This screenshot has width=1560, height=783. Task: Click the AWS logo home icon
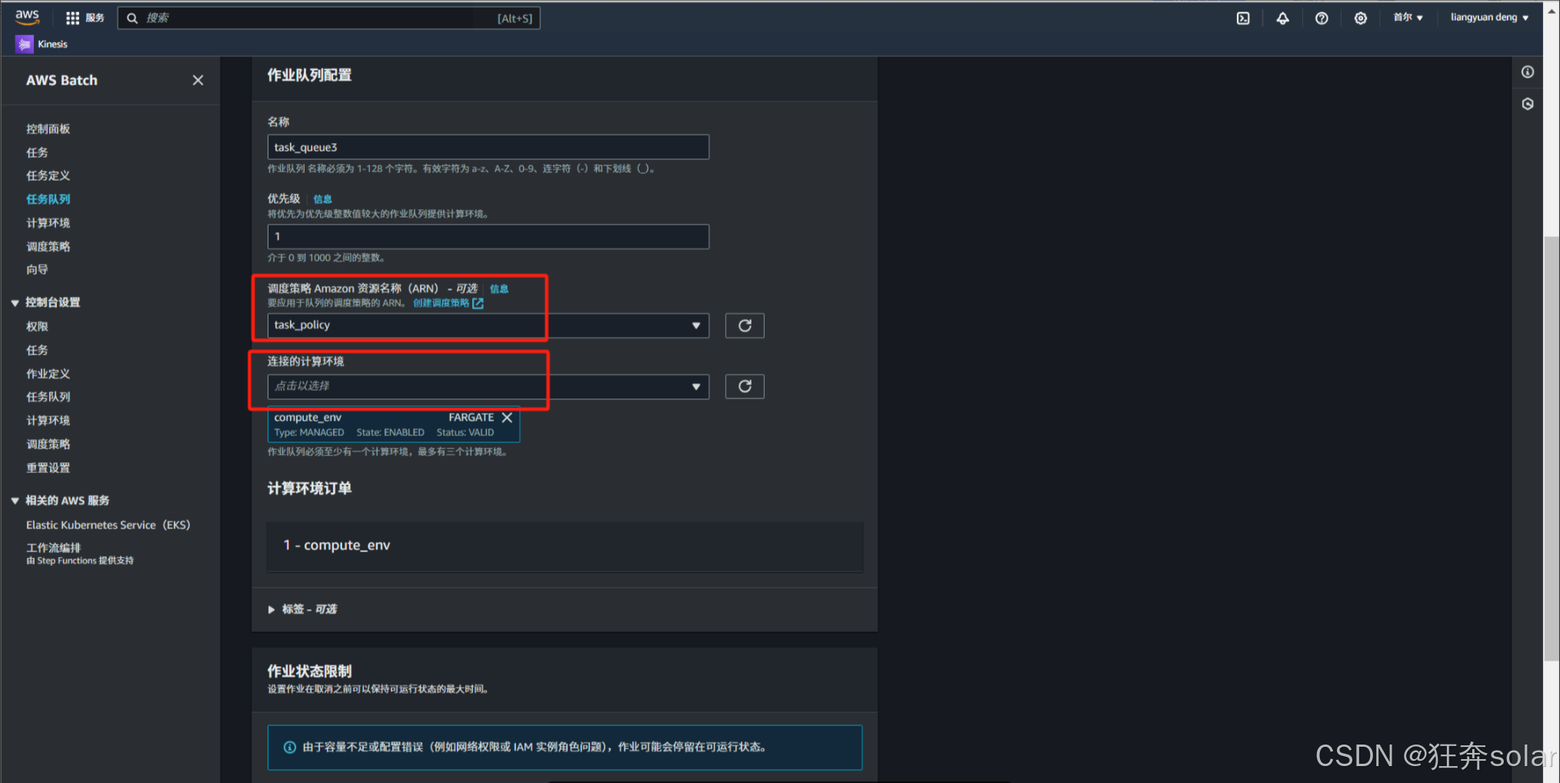(27, 17)
